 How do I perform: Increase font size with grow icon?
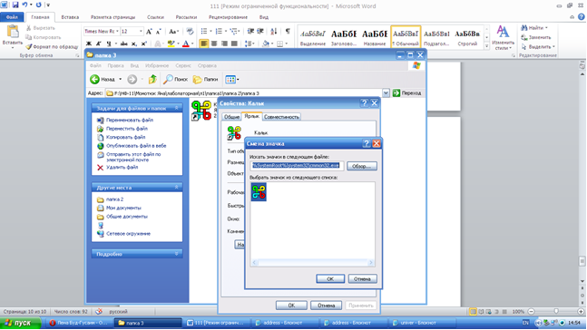click(149, 32)
